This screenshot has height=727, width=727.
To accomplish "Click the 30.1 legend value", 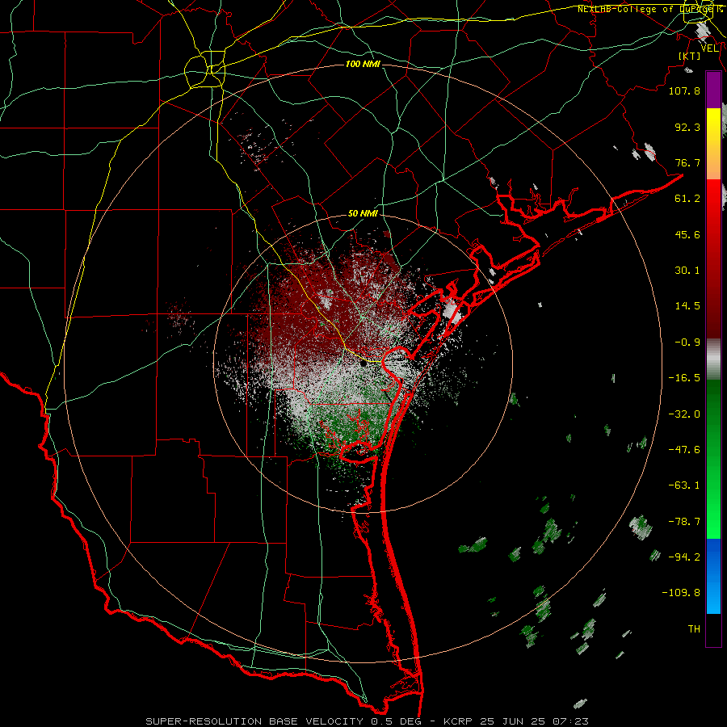I will [687, 271].
